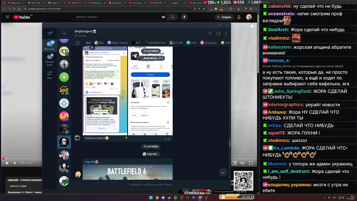Toggle the topics list layout icon
Image resolution: width=357 pixels, height=201 pixels.
click(78, 43)
